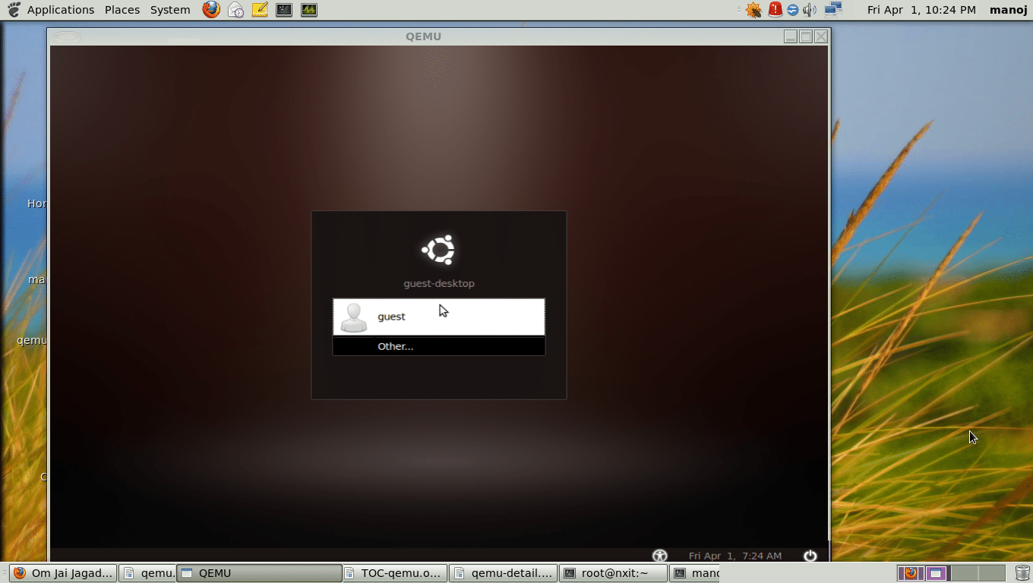Switch to qemu-detail.... taskbar window
The image size is (1033, 583).
[x=503, y=573]
